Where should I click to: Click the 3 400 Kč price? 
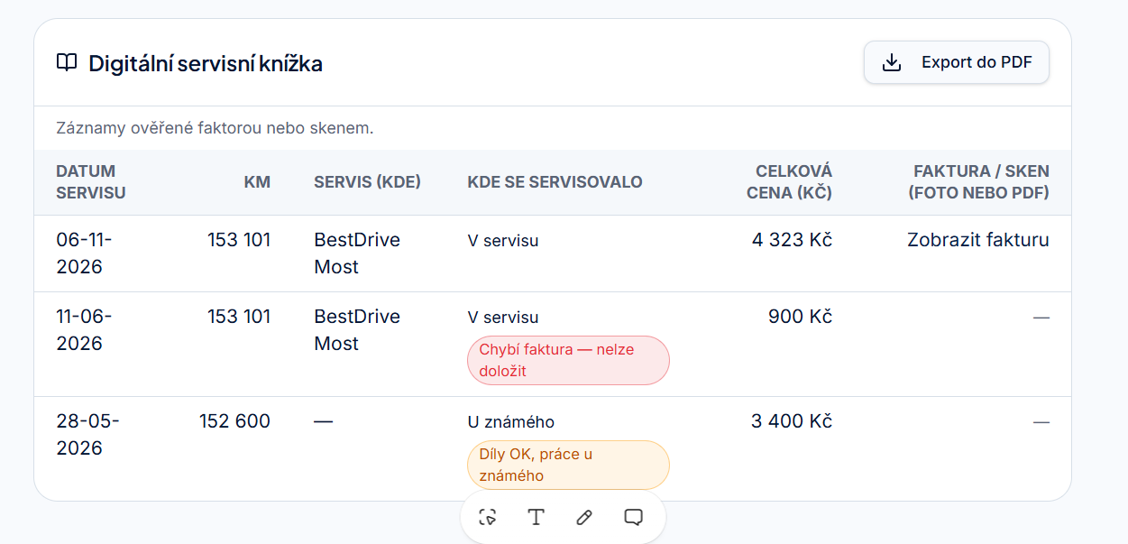point(792,421)
